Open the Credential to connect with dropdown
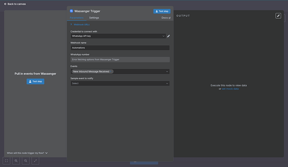Screen dimensions: 288x167 (118, 36)
